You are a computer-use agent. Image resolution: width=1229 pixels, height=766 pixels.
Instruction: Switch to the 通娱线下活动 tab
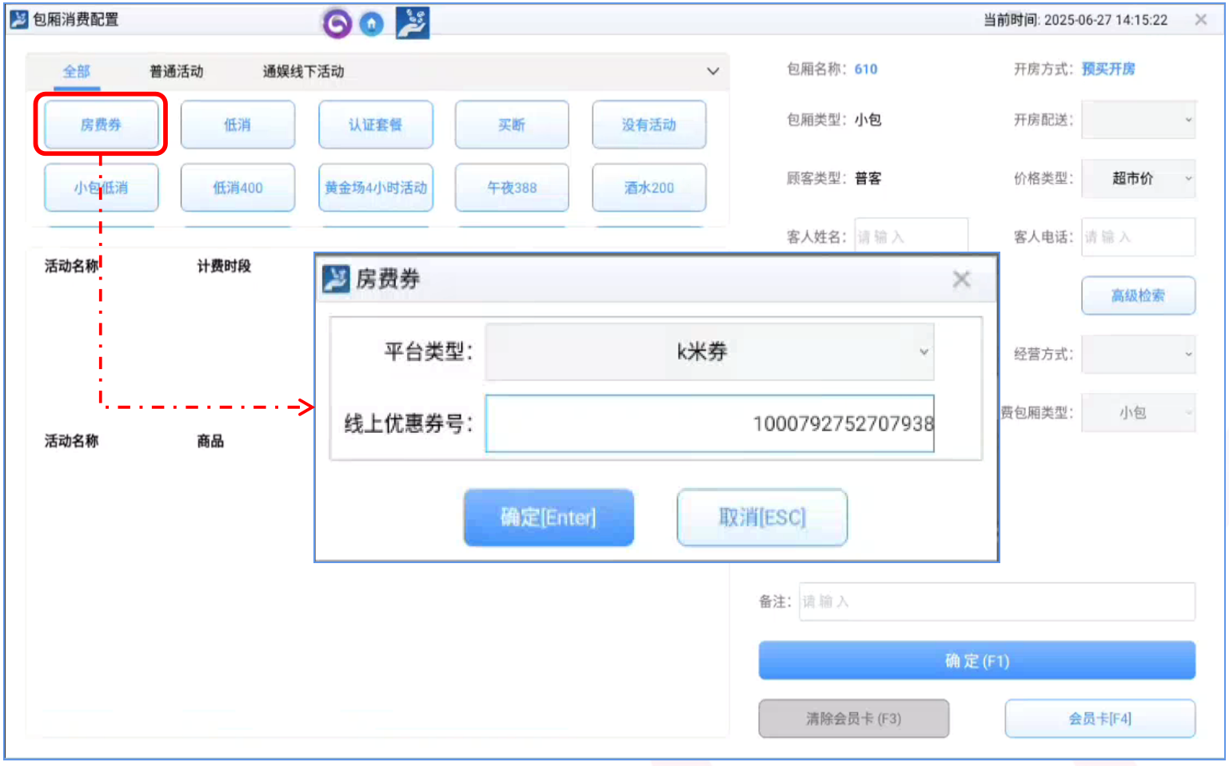pyautogui.click(x=304, y=72)
